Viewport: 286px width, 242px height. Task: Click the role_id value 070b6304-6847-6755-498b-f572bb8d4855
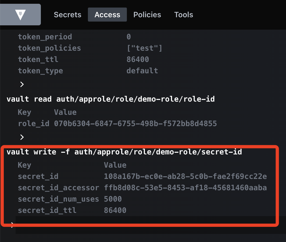(x=135, y=123)
